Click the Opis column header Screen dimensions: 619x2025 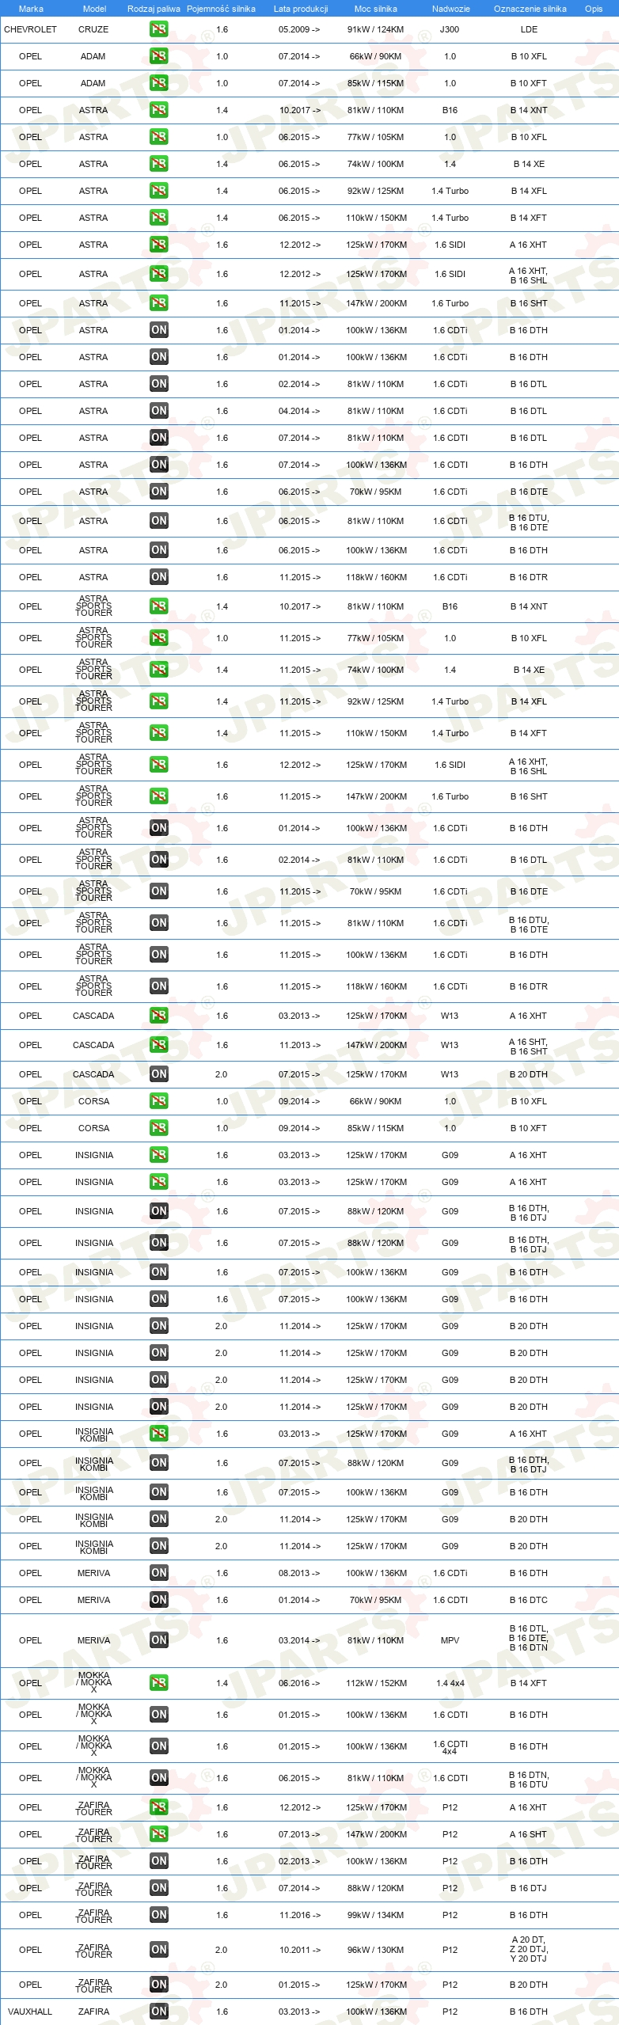(x=594, y=9)
